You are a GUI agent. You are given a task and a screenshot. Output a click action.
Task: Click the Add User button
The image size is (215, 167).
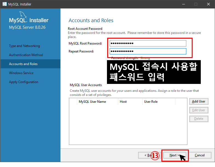[x=199, y=101]
